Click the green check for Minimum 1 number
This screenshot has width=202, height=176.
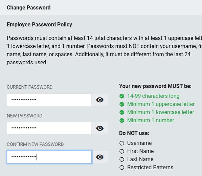(x=122, y=120)
